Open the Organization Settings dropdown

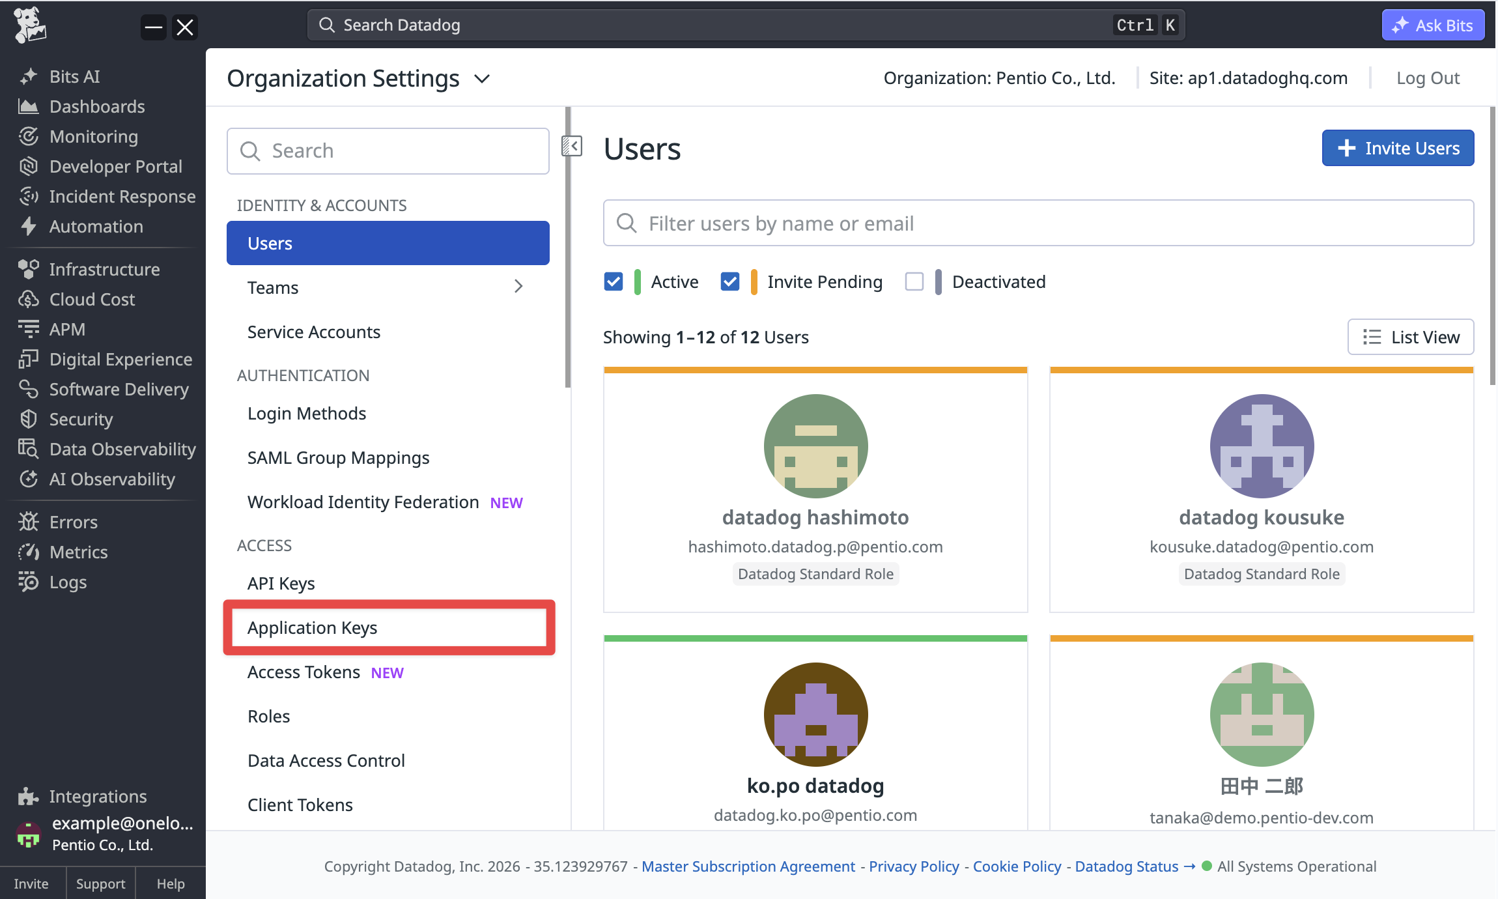(358, 79)
